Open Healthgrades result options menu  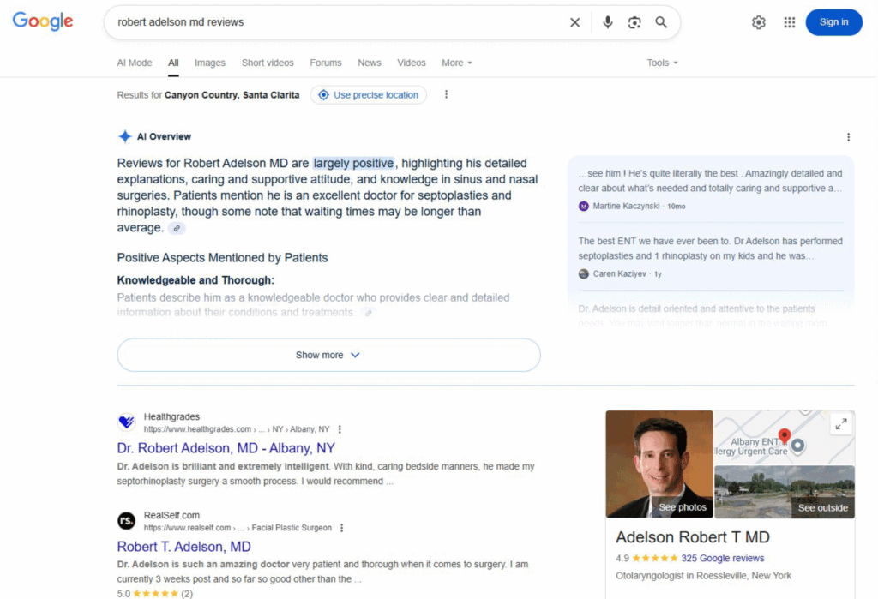340,429
